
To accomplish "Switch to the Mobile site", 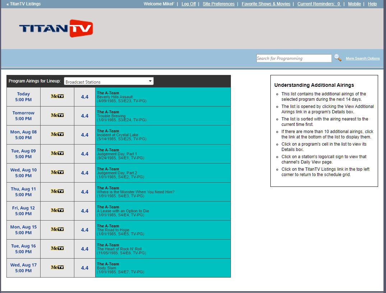I will [x=354, y=4].
